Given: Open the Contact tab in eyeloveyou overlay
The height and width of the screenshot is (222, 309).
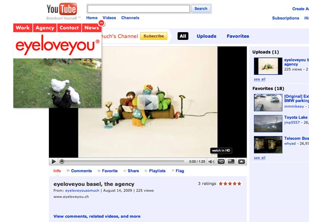Looking at the screenshot, I should pyautogui.click(x=69, y=28).
